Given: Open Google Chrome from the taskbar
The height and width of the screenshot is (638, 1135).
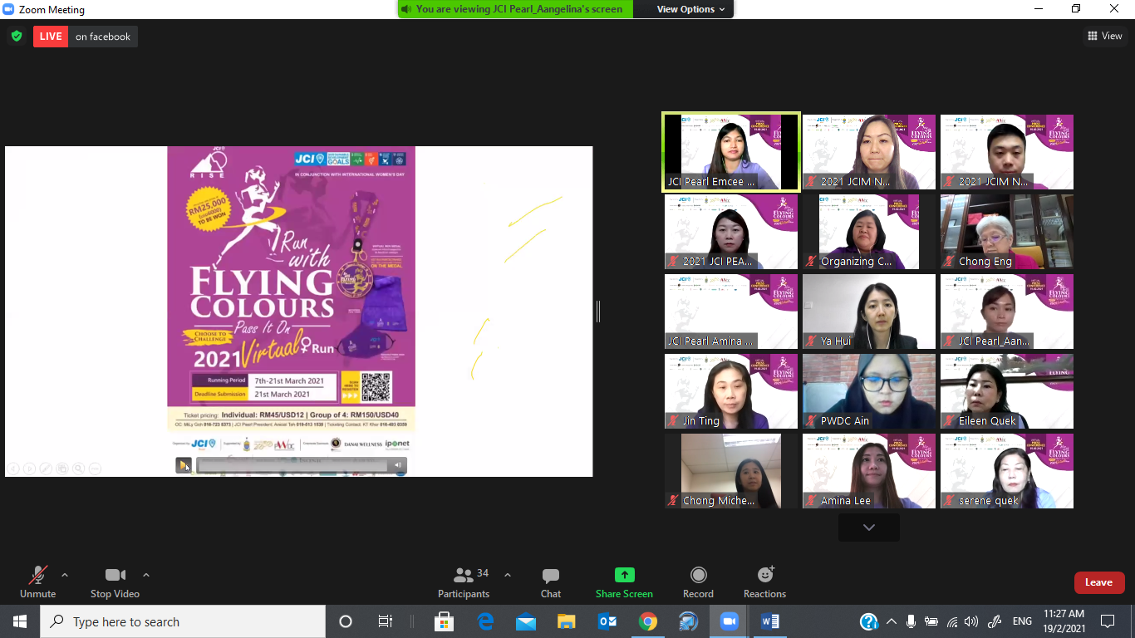Looking at the screenshot, I should pos(648,621).
